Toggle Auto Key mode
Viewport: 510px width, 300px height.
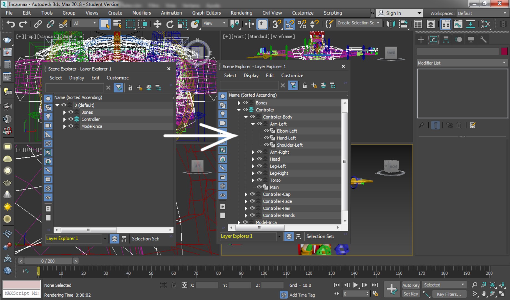coord(411,285)
